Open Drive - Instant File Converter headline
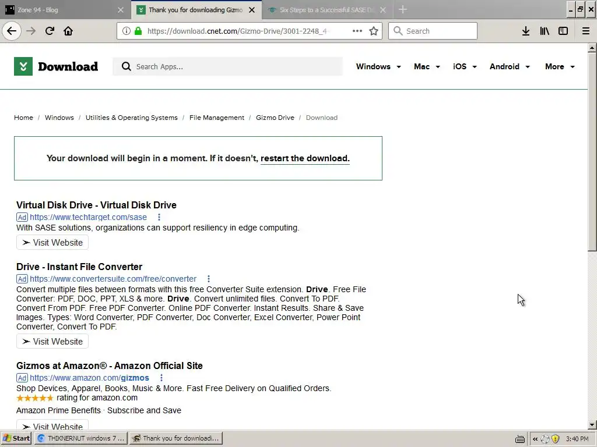 click(79, 267)
